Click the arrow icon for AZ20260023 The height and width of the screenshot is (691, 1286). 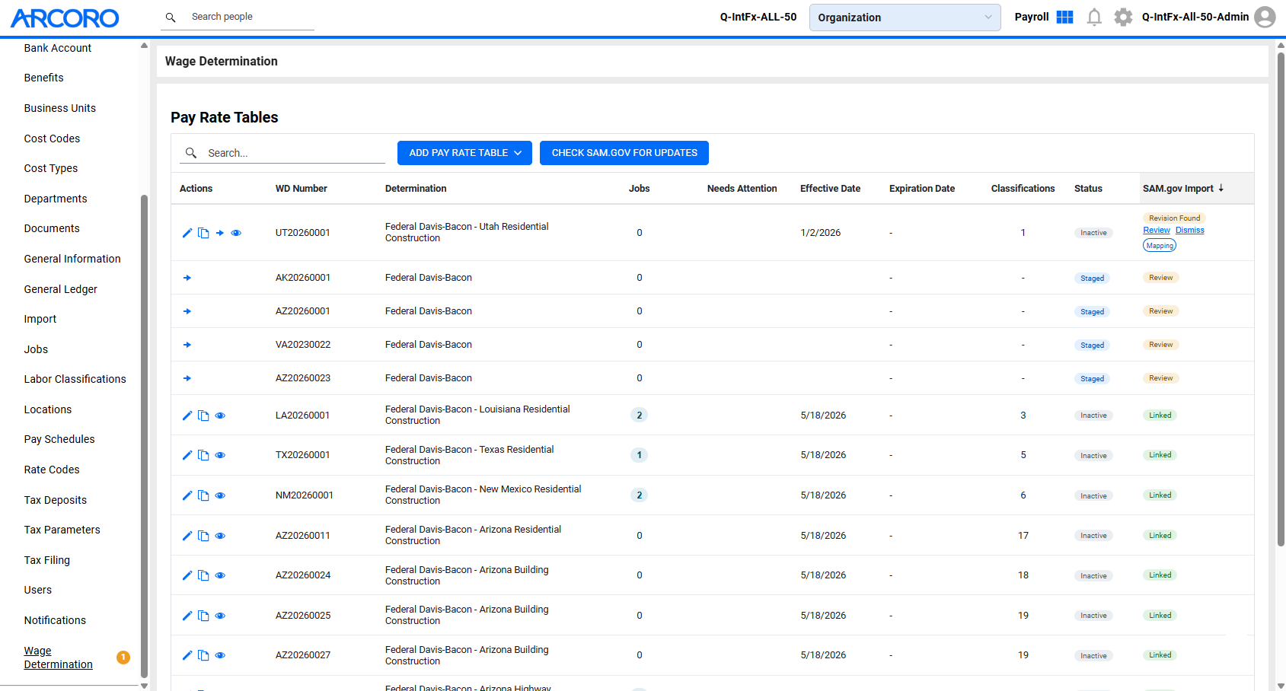187,378
